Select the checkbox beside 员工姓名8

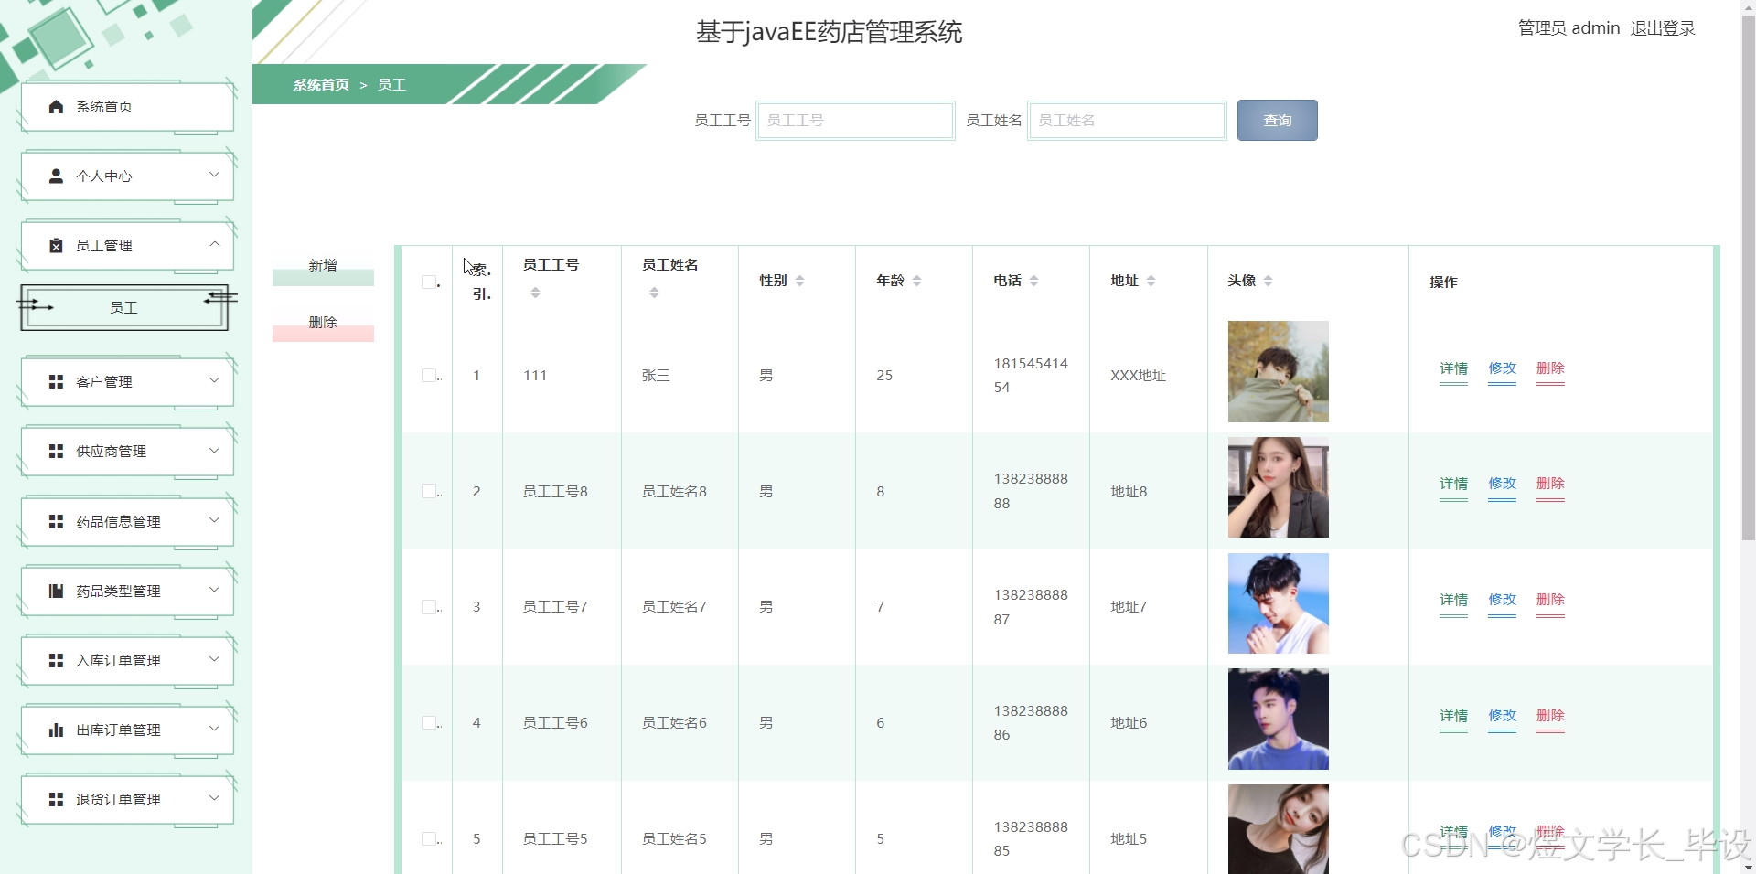pos(428,491)
